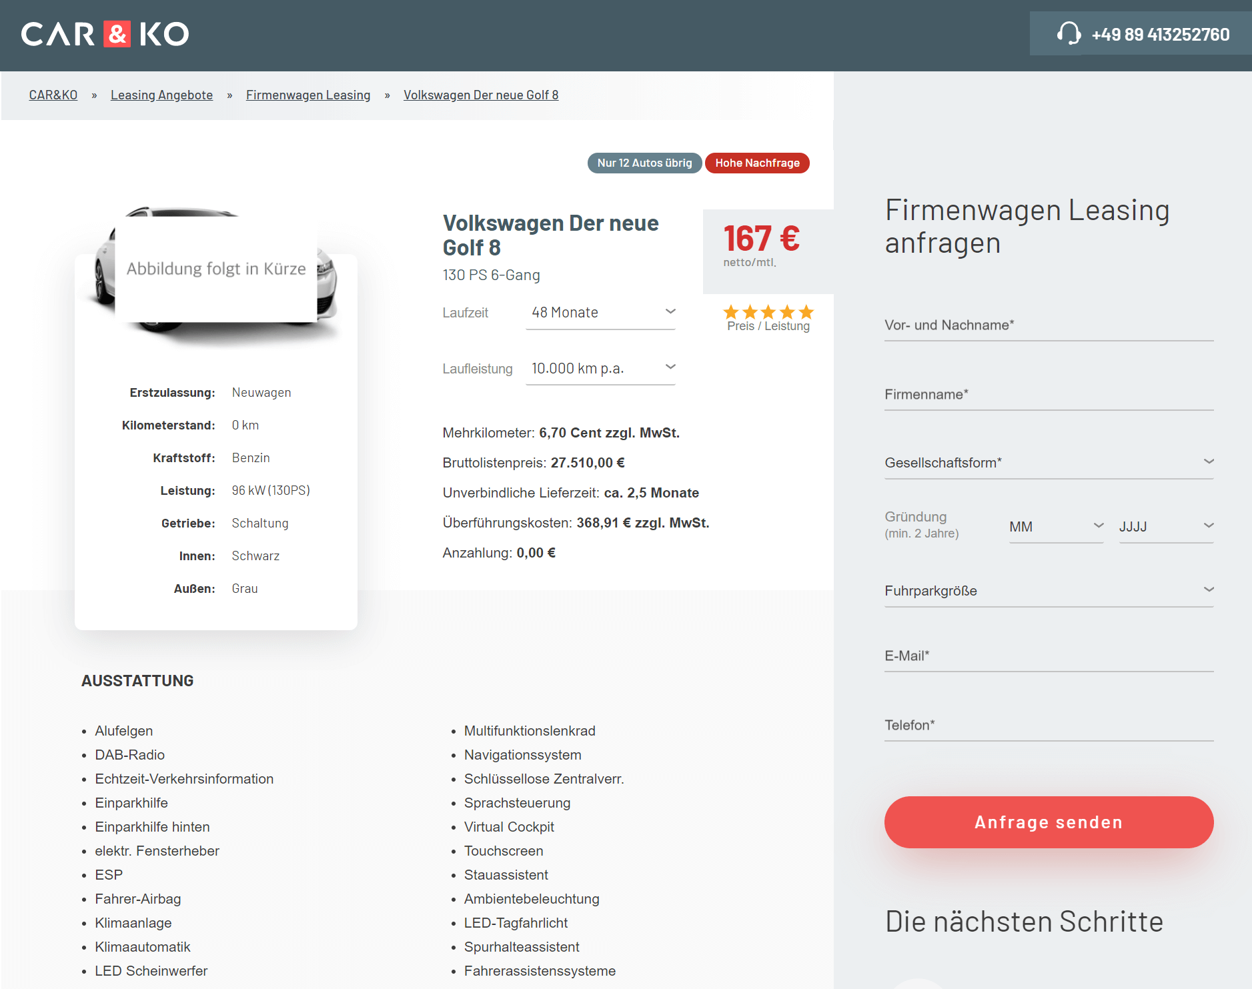
Task: Click the Bruttolistenpreis 27.510,00 € text
Action: [534, 463]
